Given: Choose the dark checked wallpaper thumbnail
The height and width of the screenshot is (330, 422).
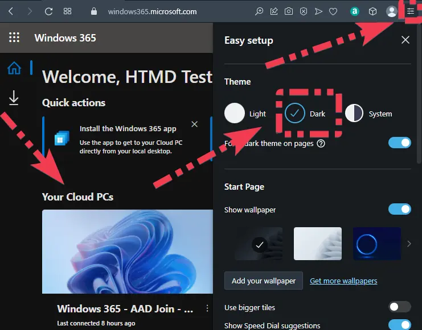Looking at the screenshot, I should pos(259,244).
